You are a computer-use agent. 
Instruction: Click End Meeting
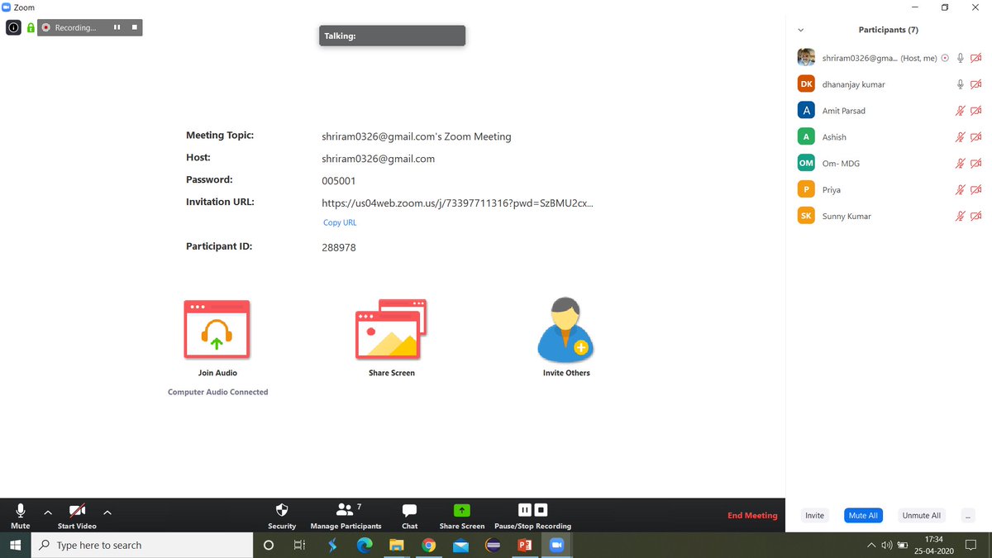[752, 516]
